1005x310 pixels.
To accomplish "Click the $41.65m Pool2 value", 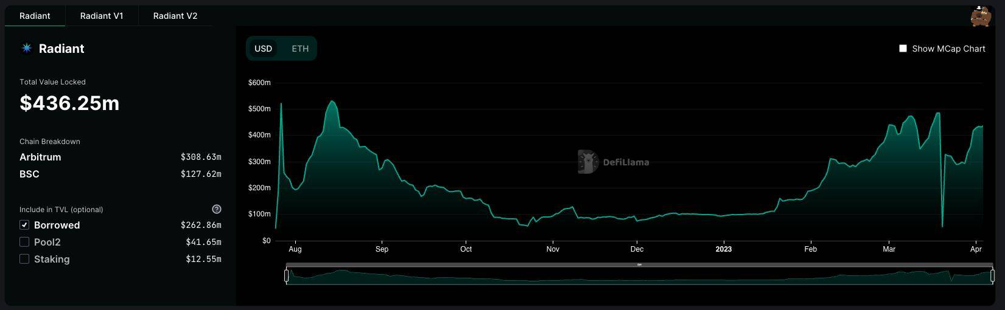I will 203,242.
